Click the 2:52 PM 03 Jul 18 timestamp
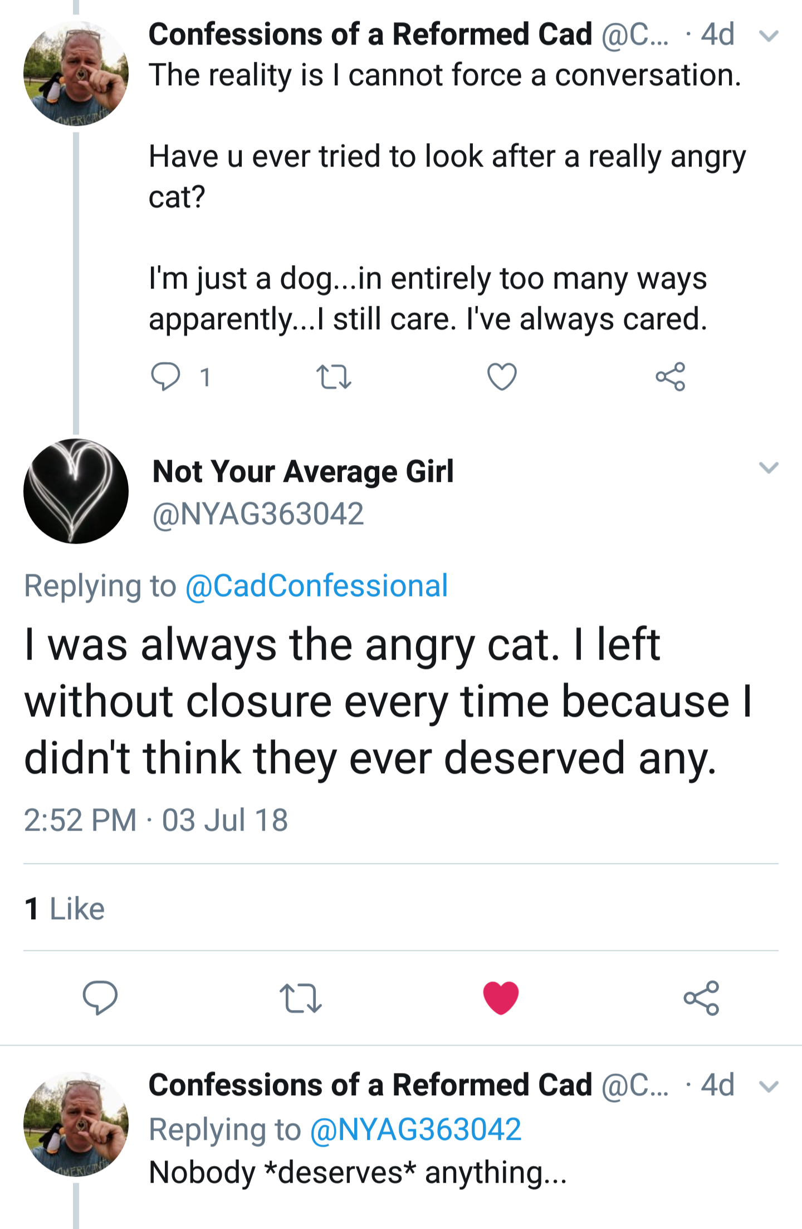 pos(156,820)
